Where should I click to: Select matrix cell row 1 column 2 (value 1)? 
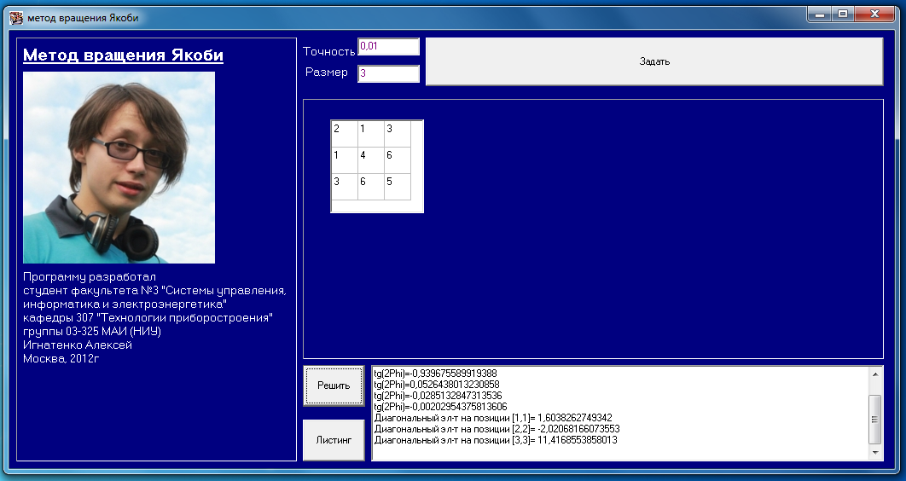(x=371, y=134)
